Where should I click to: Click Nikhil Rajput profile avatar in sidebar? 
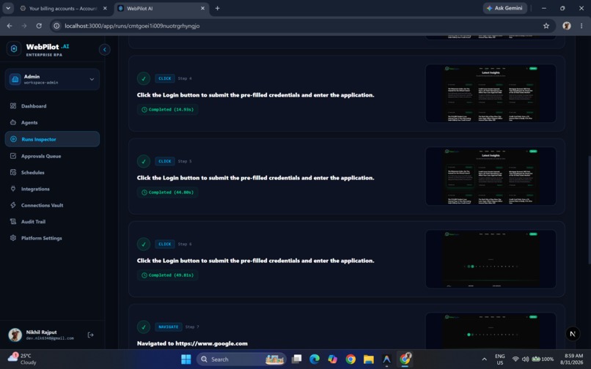[15, 335]
